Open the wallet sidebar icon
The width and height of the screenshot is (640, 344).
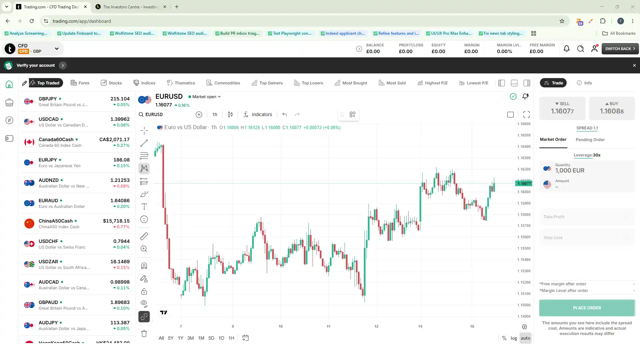click(9, 138)
